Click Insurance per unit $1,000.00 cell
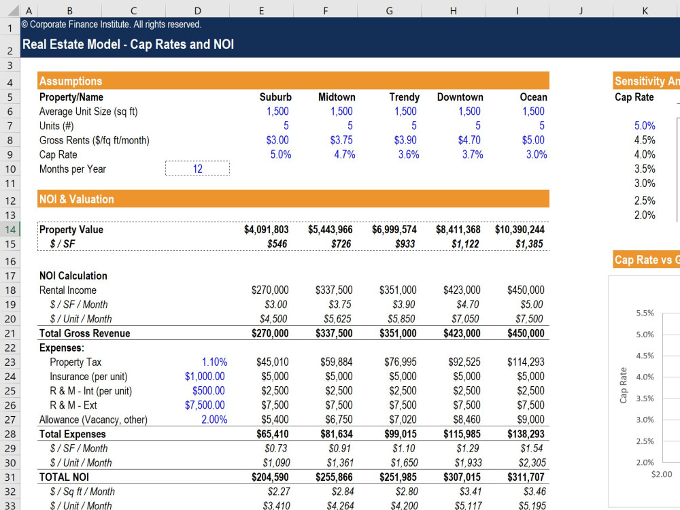 tap(205, 376)
